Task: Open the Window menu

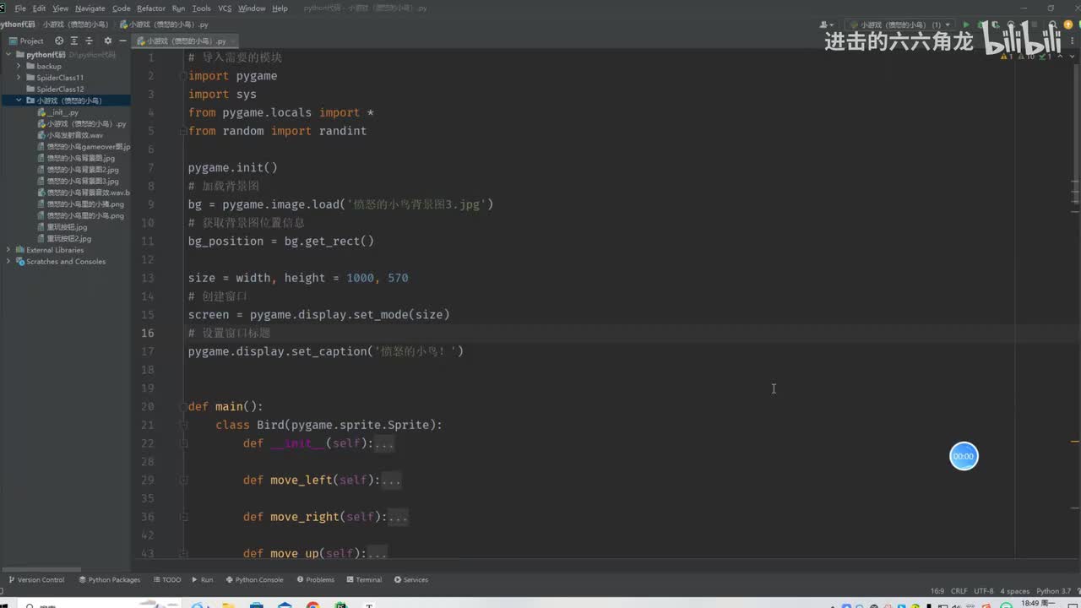Action: click(252, 8)
